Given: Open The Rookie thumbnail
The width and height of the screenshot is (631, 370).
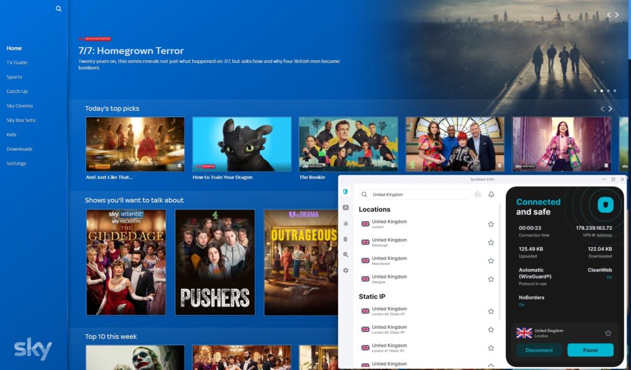Looking at the screenshot, I should pos(349,144).
